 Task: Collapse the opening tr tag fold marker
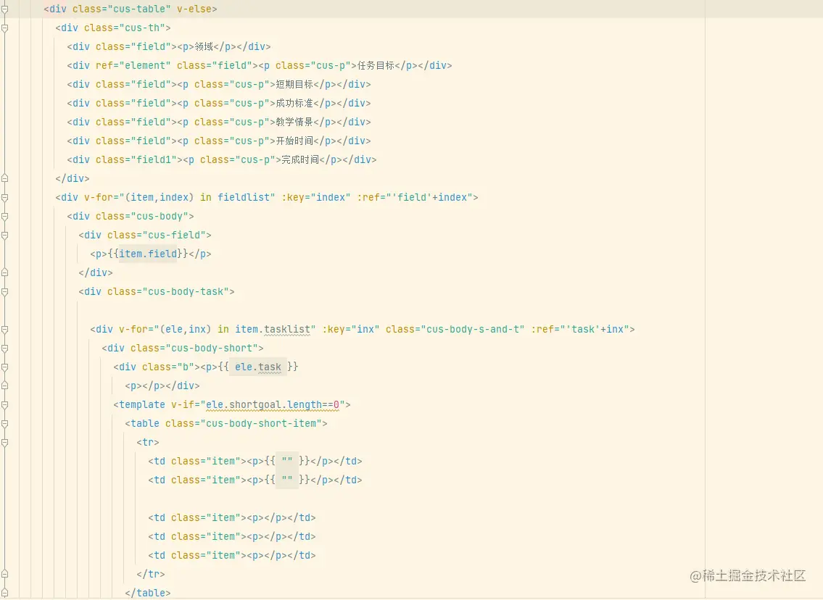click(5, 443)
